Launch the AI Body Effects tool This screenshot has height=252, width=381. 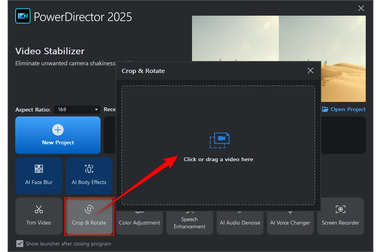tap(89, 176)
